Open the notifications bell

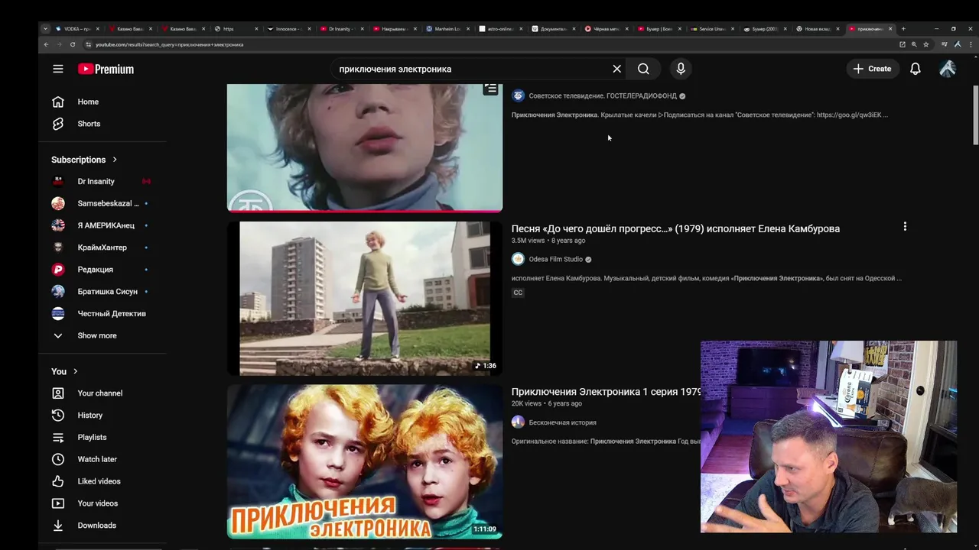click(916, 69)
